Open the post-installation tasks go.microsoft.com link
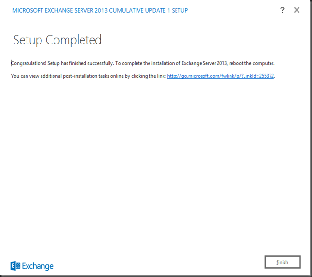Image resolution: width=312 pixels, height=277 pixels. tap(220, 76)
